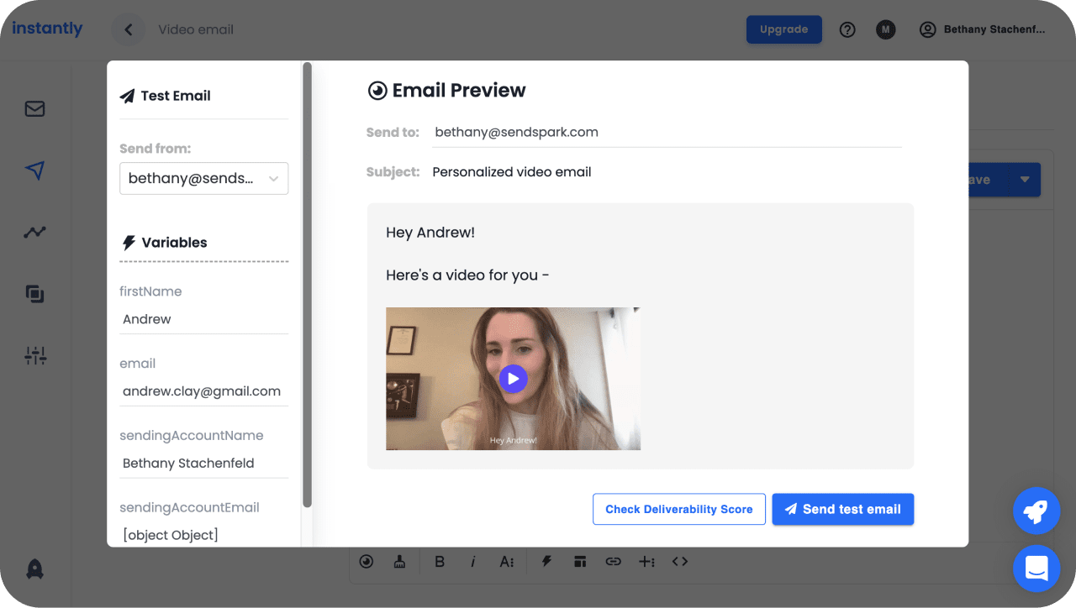Open the settings sliders icon in sidebar
Image resolution: width=1076 pixels, height=608 pixels.
click(34, 356)
